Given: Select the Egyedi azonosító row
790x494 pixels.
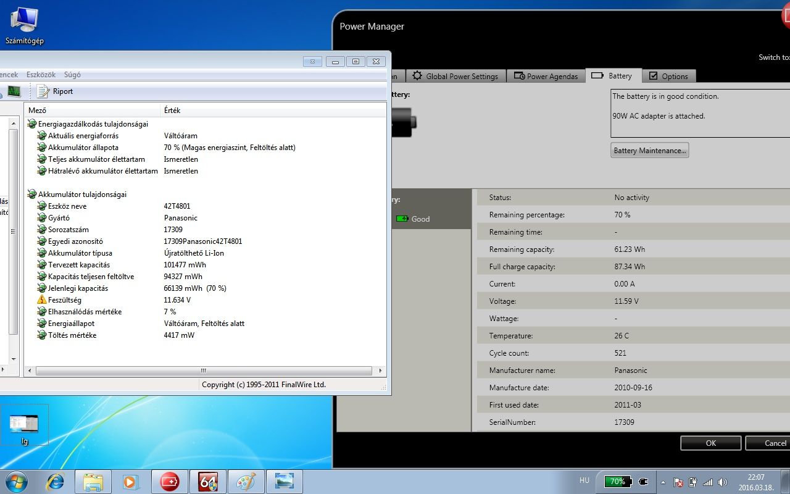Looking at the screenshot, I should coord(206,241).
